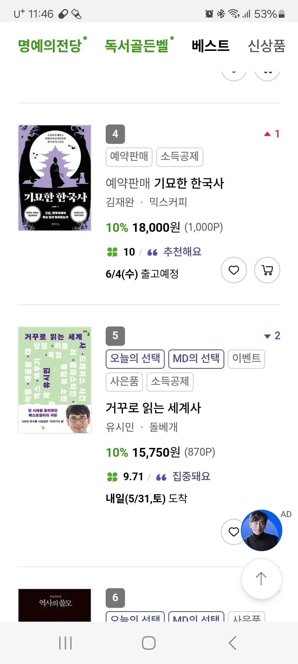This screenshot has width=298, height=664.
Task: Open the floating AD profile picture
Action: pyautogui.click(x=262, y=530)
